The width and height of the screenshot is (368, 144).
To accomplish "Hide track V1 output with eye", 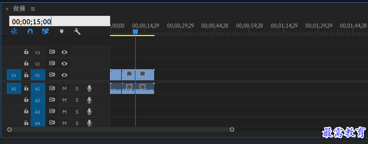I will (x=64, y=75).
